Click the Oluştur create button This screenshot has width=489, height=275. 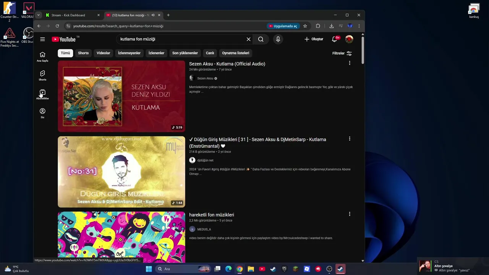coord(314,39)
